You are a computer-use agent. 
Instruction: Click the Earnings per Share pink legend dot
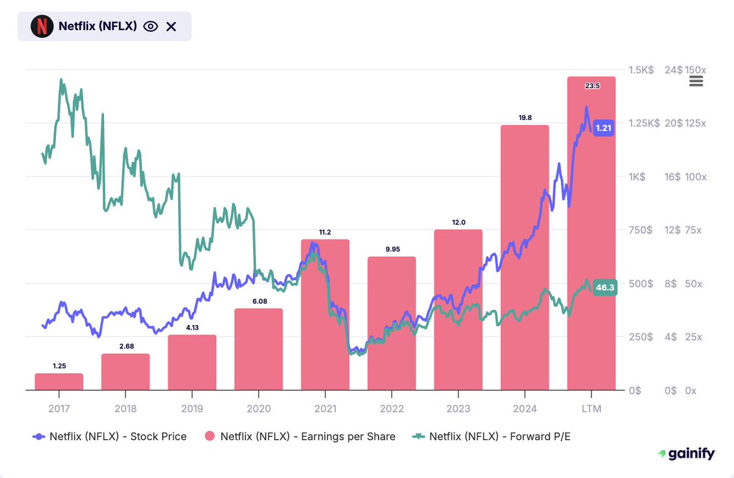pyautogui.click(x=209, y=436)
